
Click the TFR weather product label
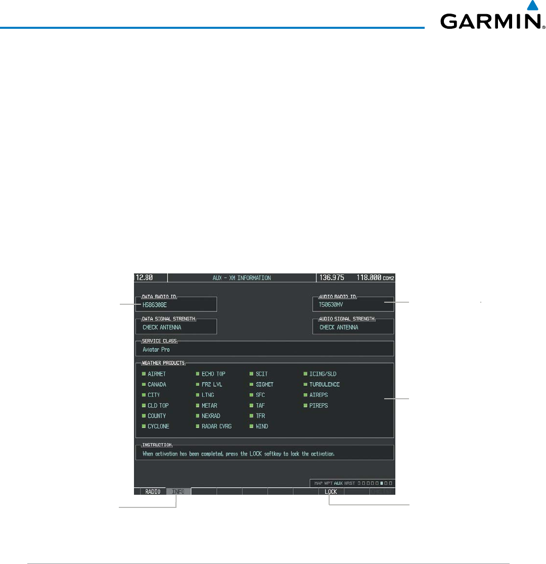260,416
